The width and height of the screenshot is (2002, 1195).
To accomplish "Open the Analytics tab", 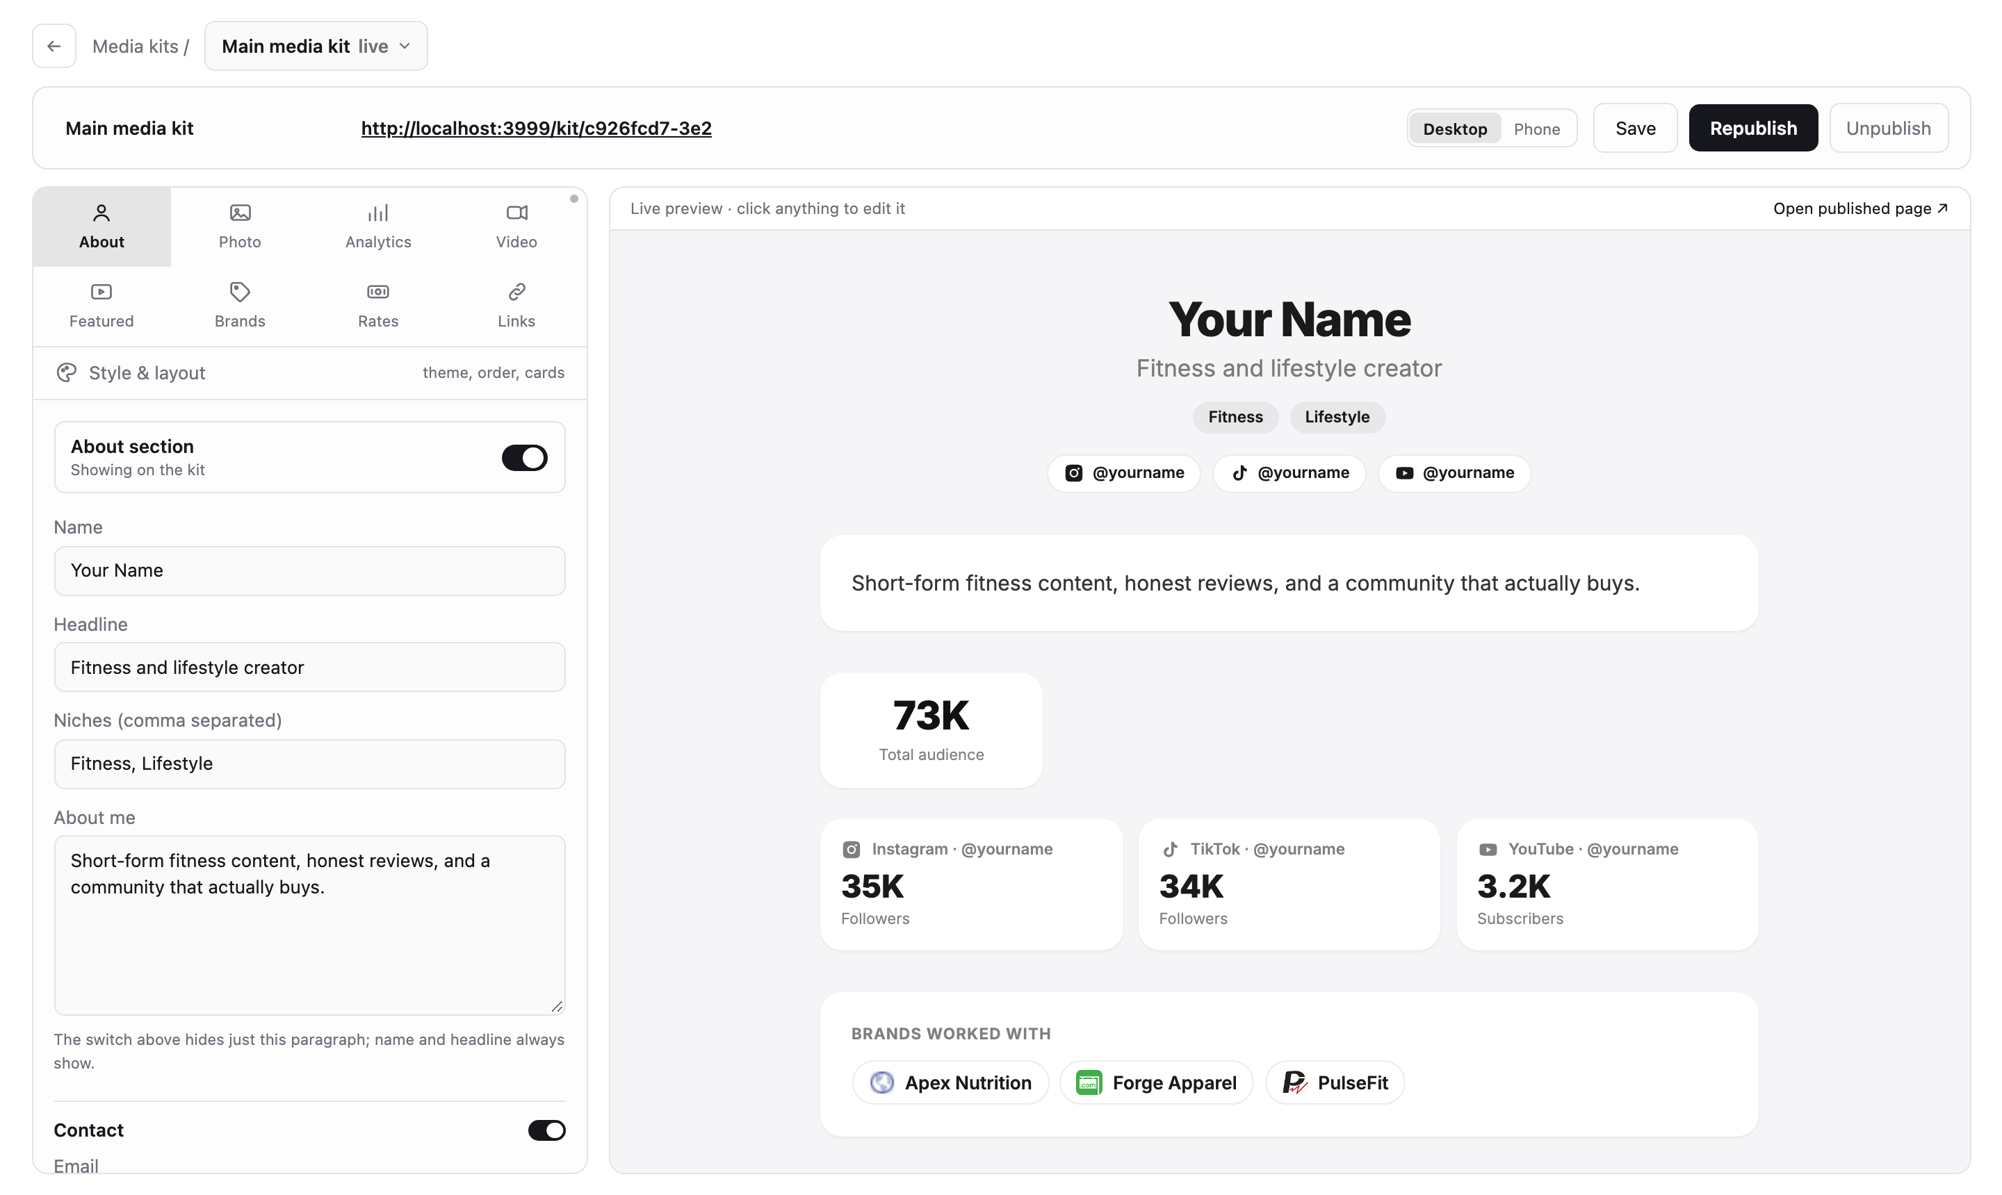I will pos(378,226).
